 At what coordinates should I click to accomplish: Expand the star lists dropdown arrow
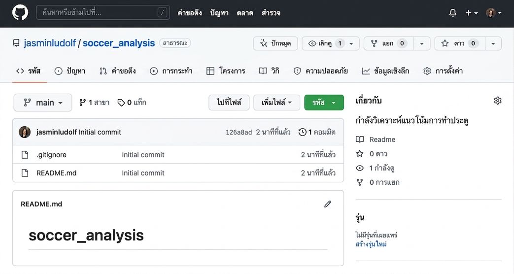pyautogui.click(x=493, y=43)
